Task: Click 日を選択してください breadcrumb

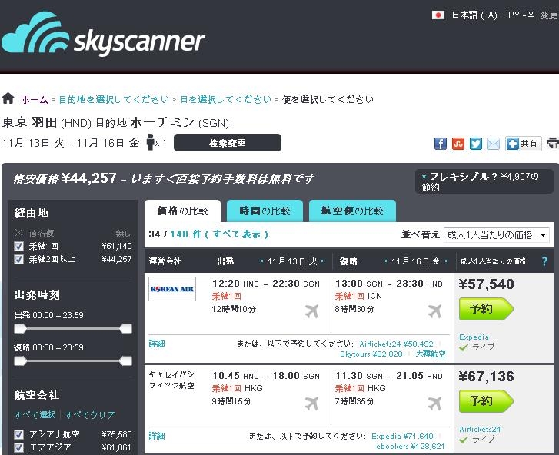Action: pyautogui.click(x=225, y=99)
